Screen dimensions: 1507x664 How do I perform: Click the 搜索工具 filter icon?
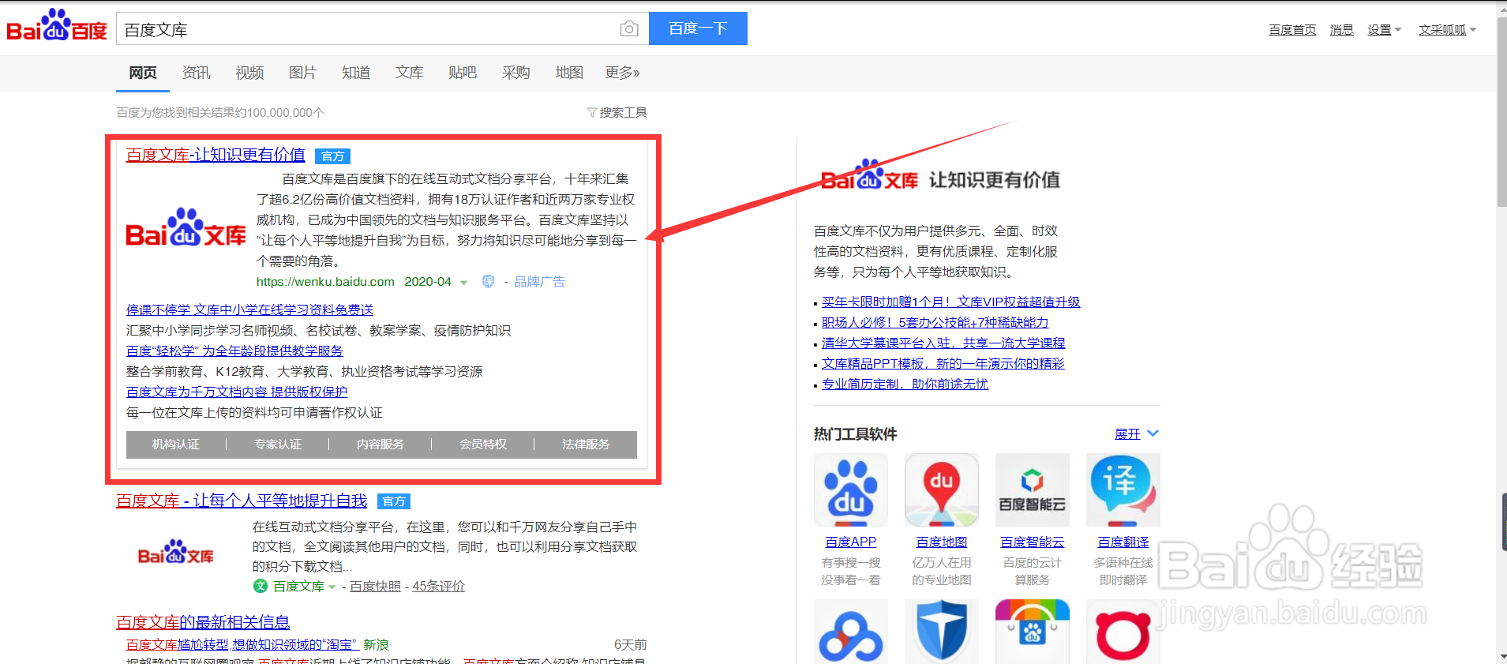[591, 112]
